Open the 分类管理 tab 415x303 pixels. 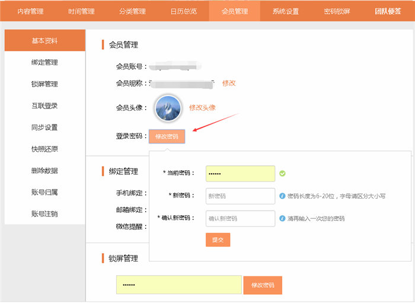[x=132, y=11]
